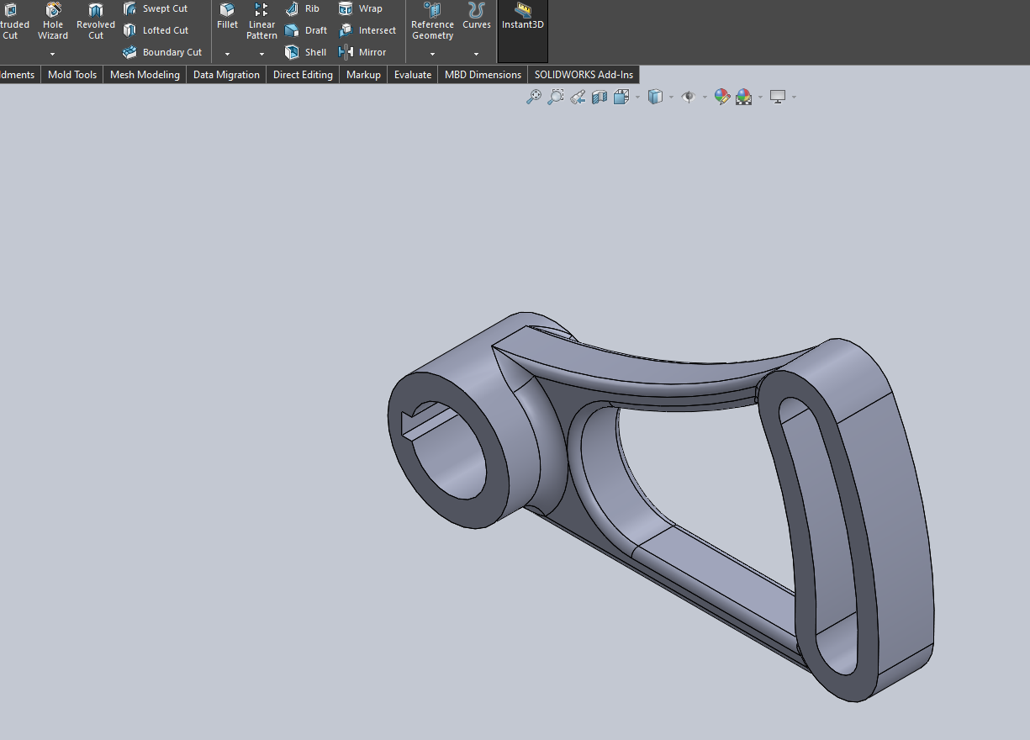
Task: Switch to the Evaluate tab
Action: click(x=412, y=74)
